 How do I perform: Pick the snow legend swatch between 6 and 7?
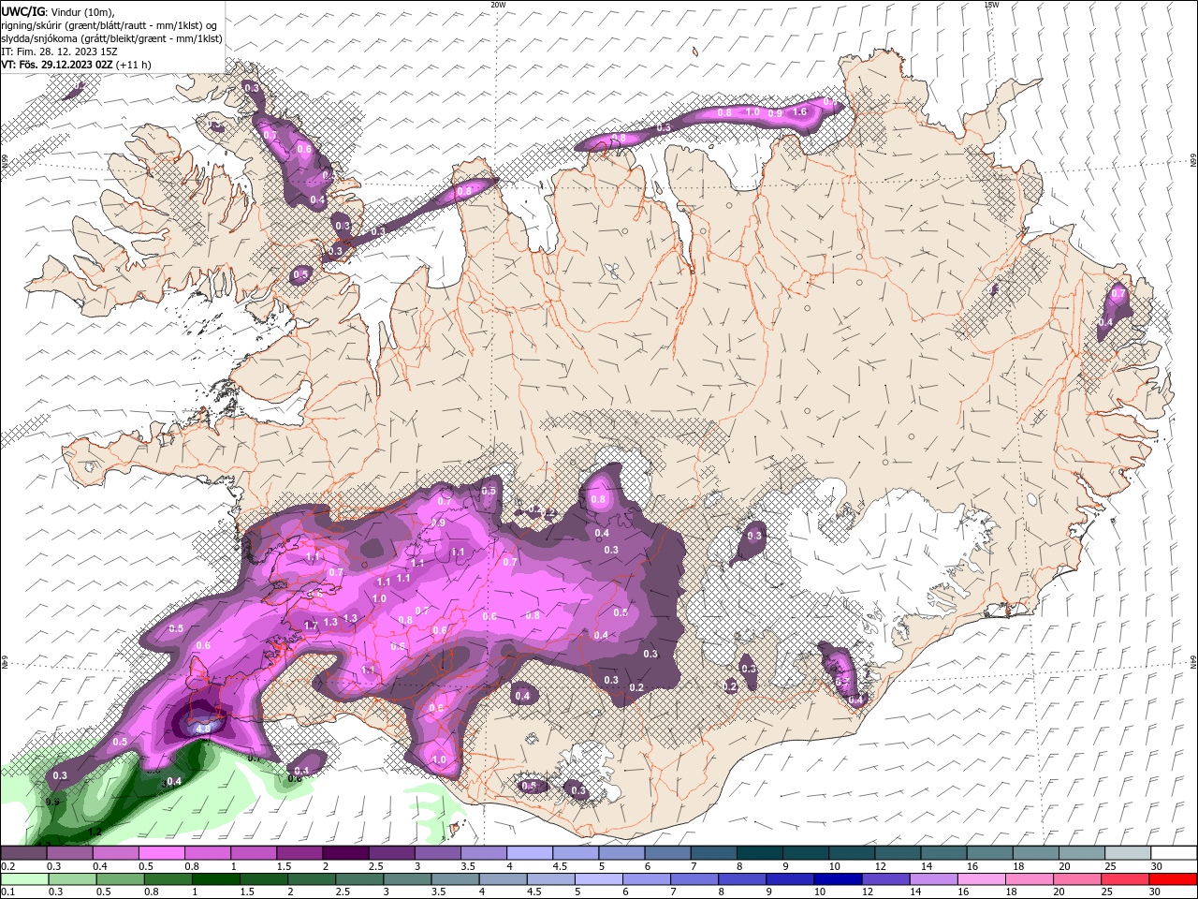668,853
